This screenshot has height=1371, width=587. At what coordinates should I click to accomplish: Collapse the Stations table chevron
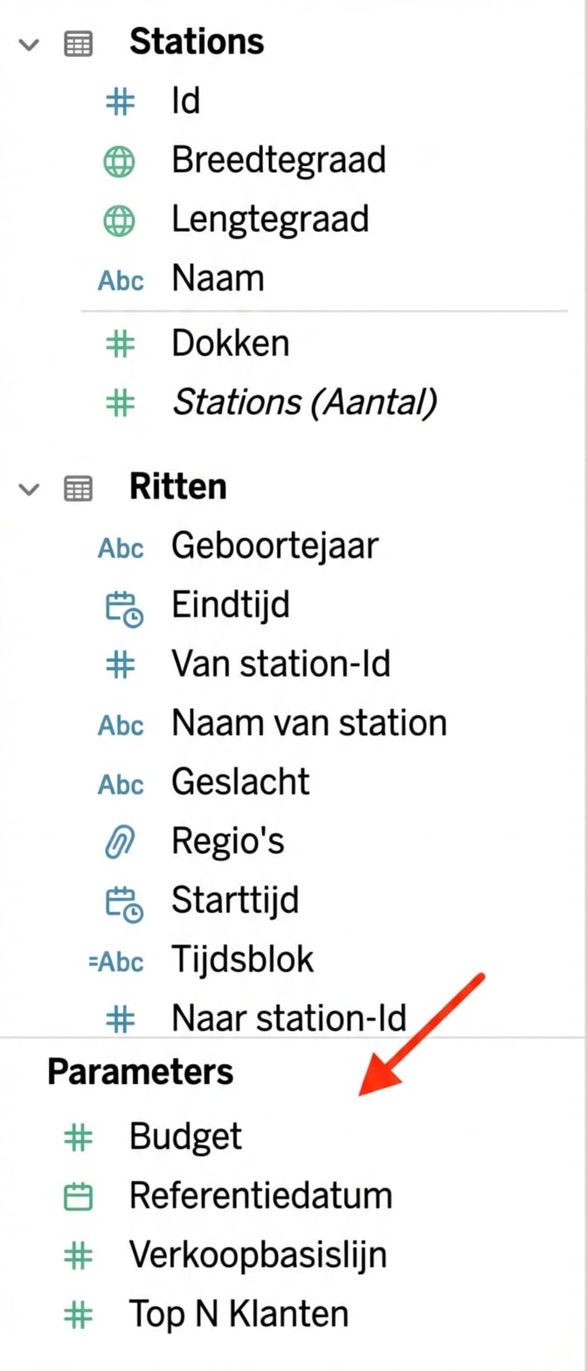tap(30, 44)
